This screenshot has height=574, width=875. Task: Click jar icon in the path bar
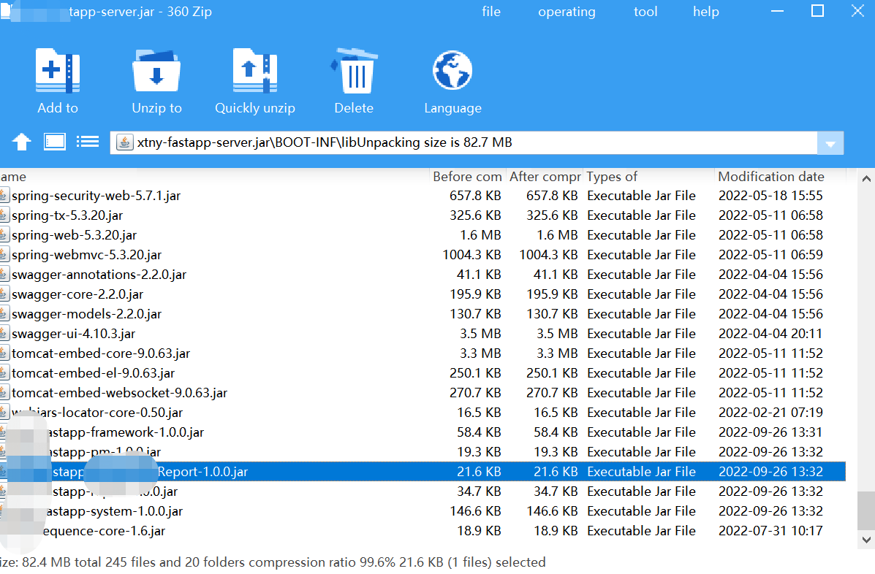[x=124, y=142]
